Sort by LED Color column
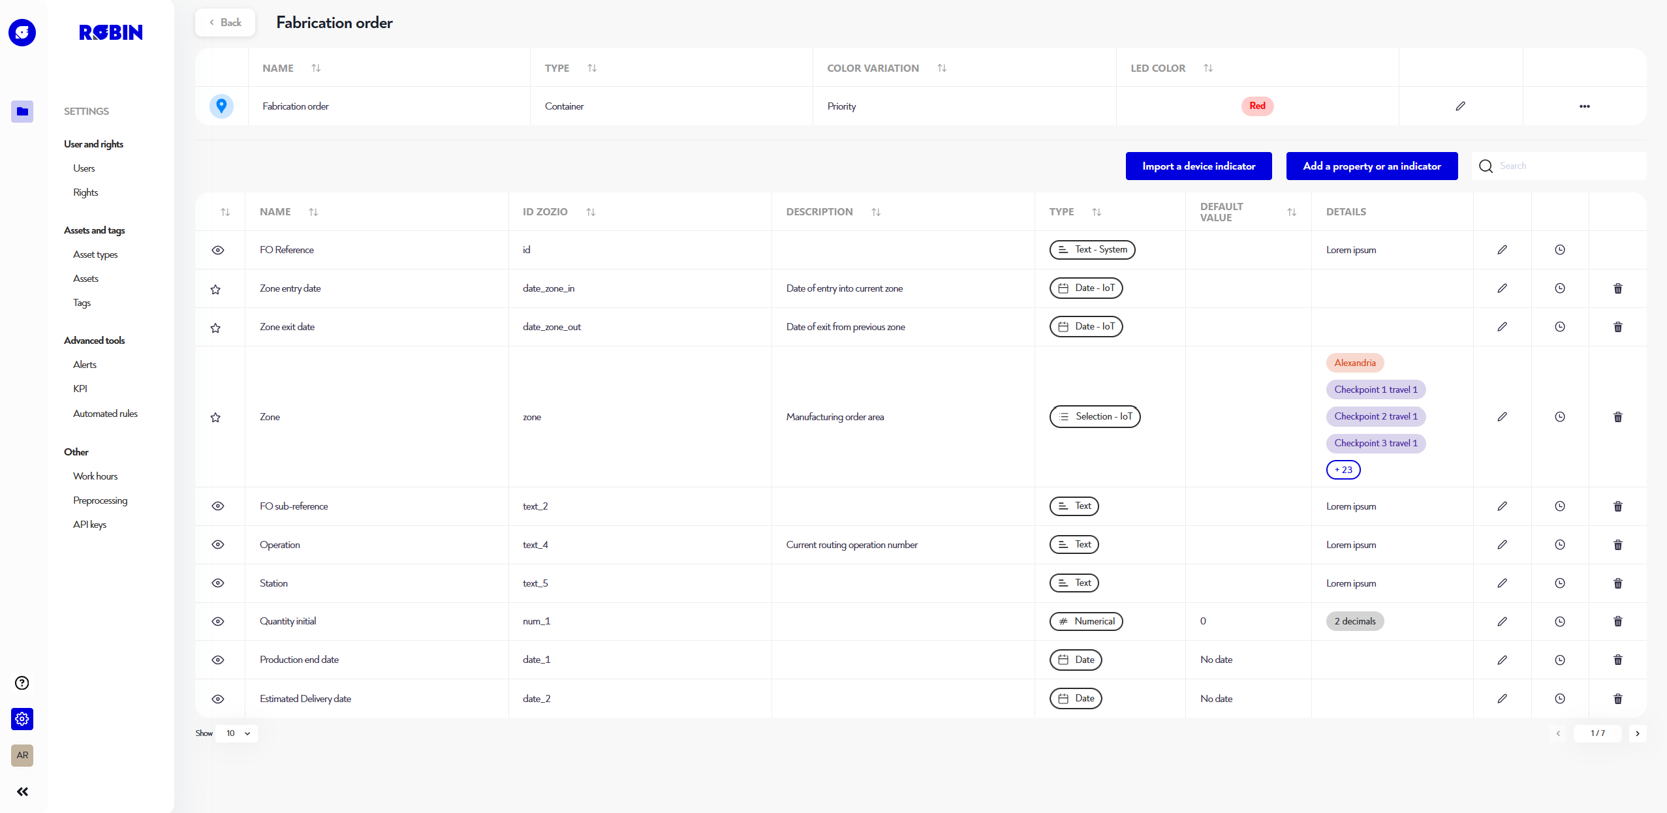The image size is (1667, 813). tap(1208, 68)
